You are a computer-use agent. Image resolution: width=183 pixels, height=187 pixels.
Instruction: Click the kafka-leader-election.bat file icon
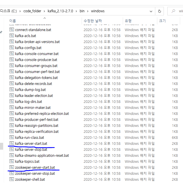point(12,95)
